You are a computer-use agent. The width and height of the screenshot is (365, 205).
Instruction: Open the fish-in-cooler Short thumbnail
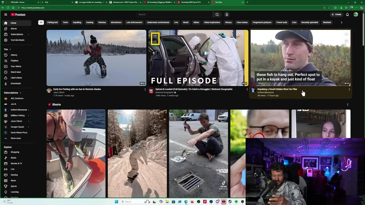click(76, 153)
